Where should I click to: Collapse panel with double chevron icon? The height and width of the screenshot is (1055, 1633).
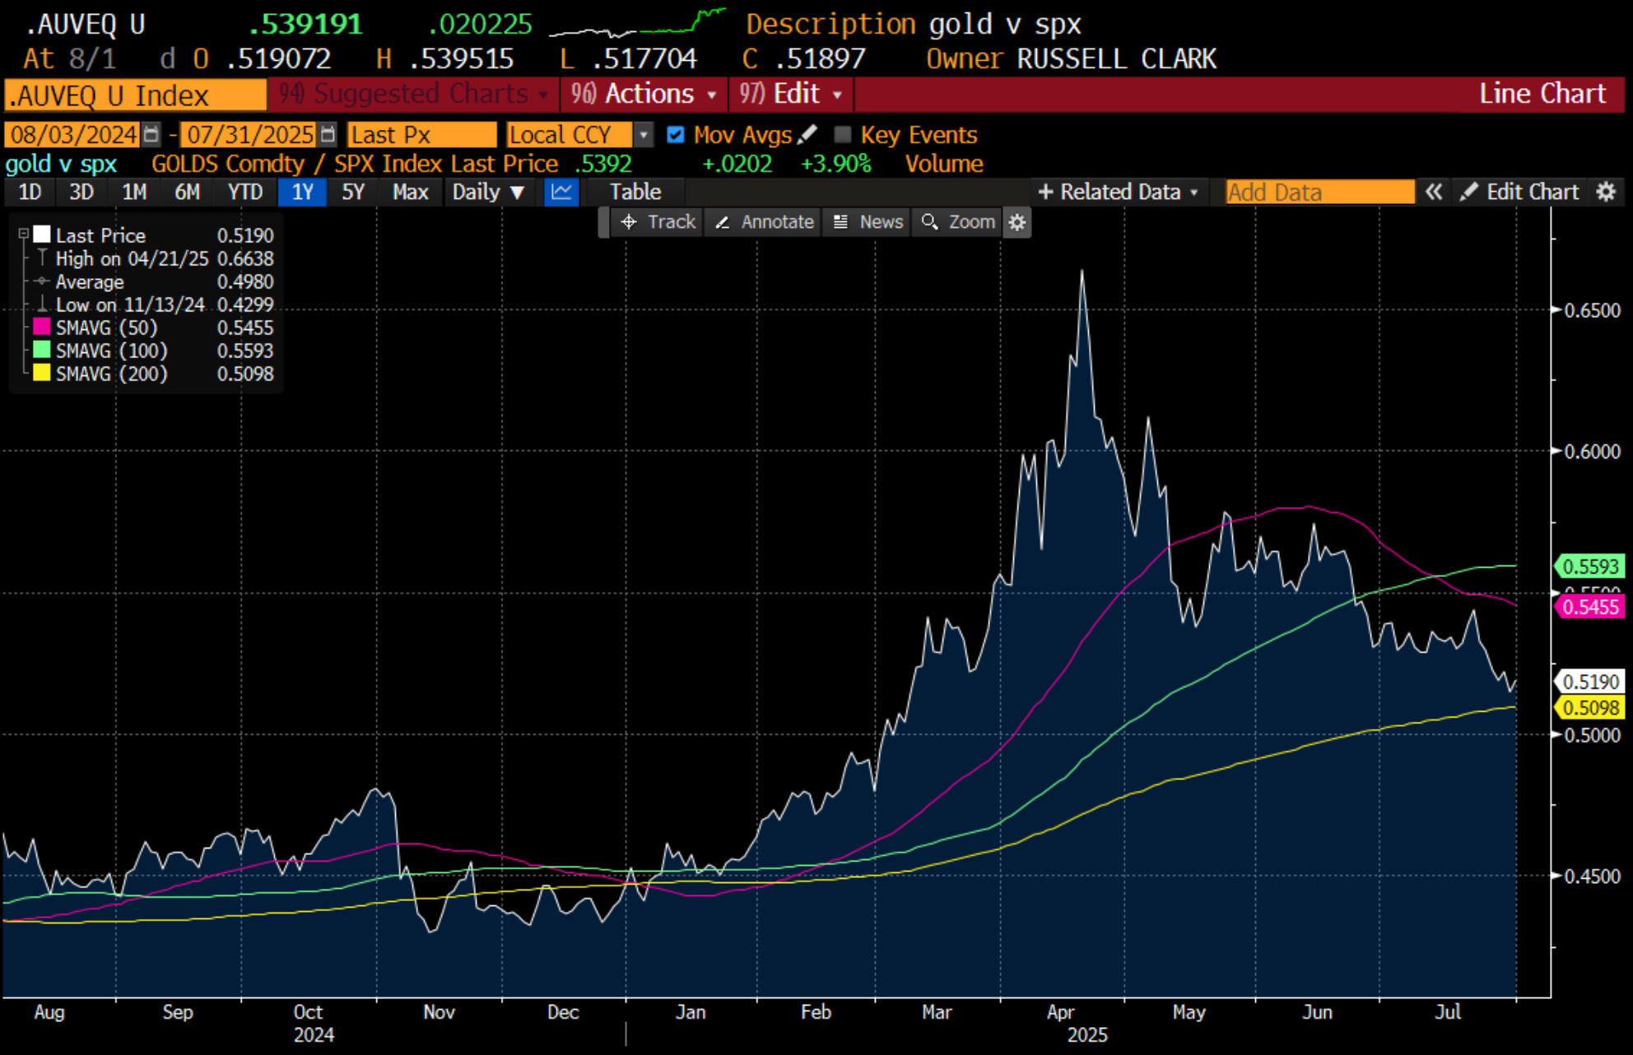click(1434, 192)
